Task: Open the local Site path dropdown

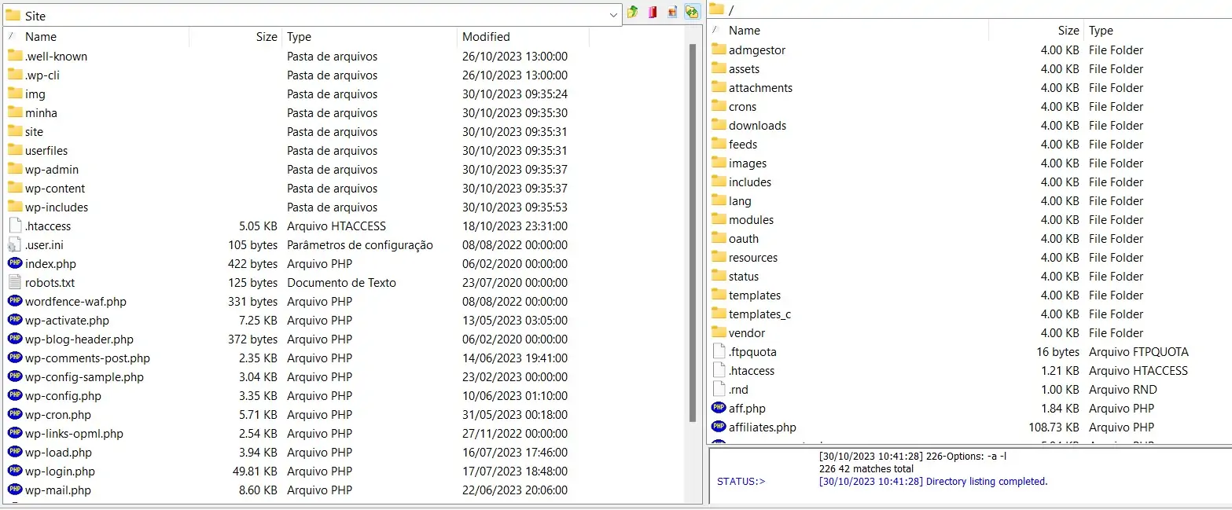Action: [x=613, y=16]
